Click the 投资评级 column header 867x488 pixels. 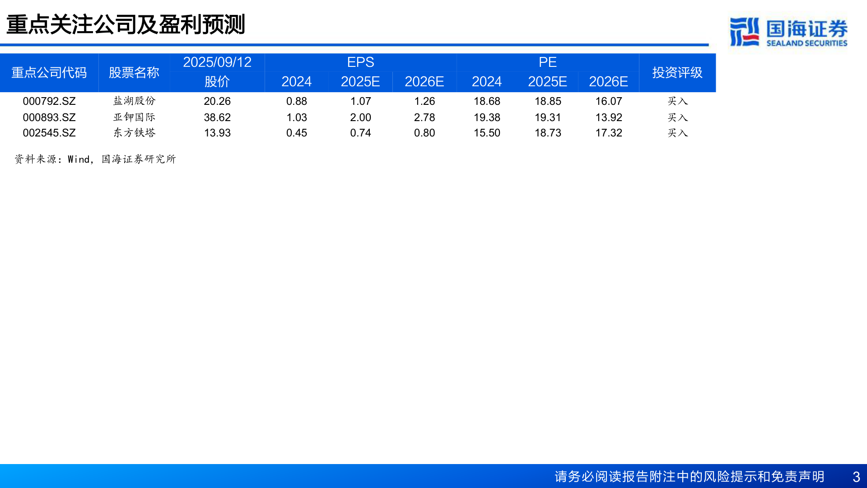pos(677,72)
